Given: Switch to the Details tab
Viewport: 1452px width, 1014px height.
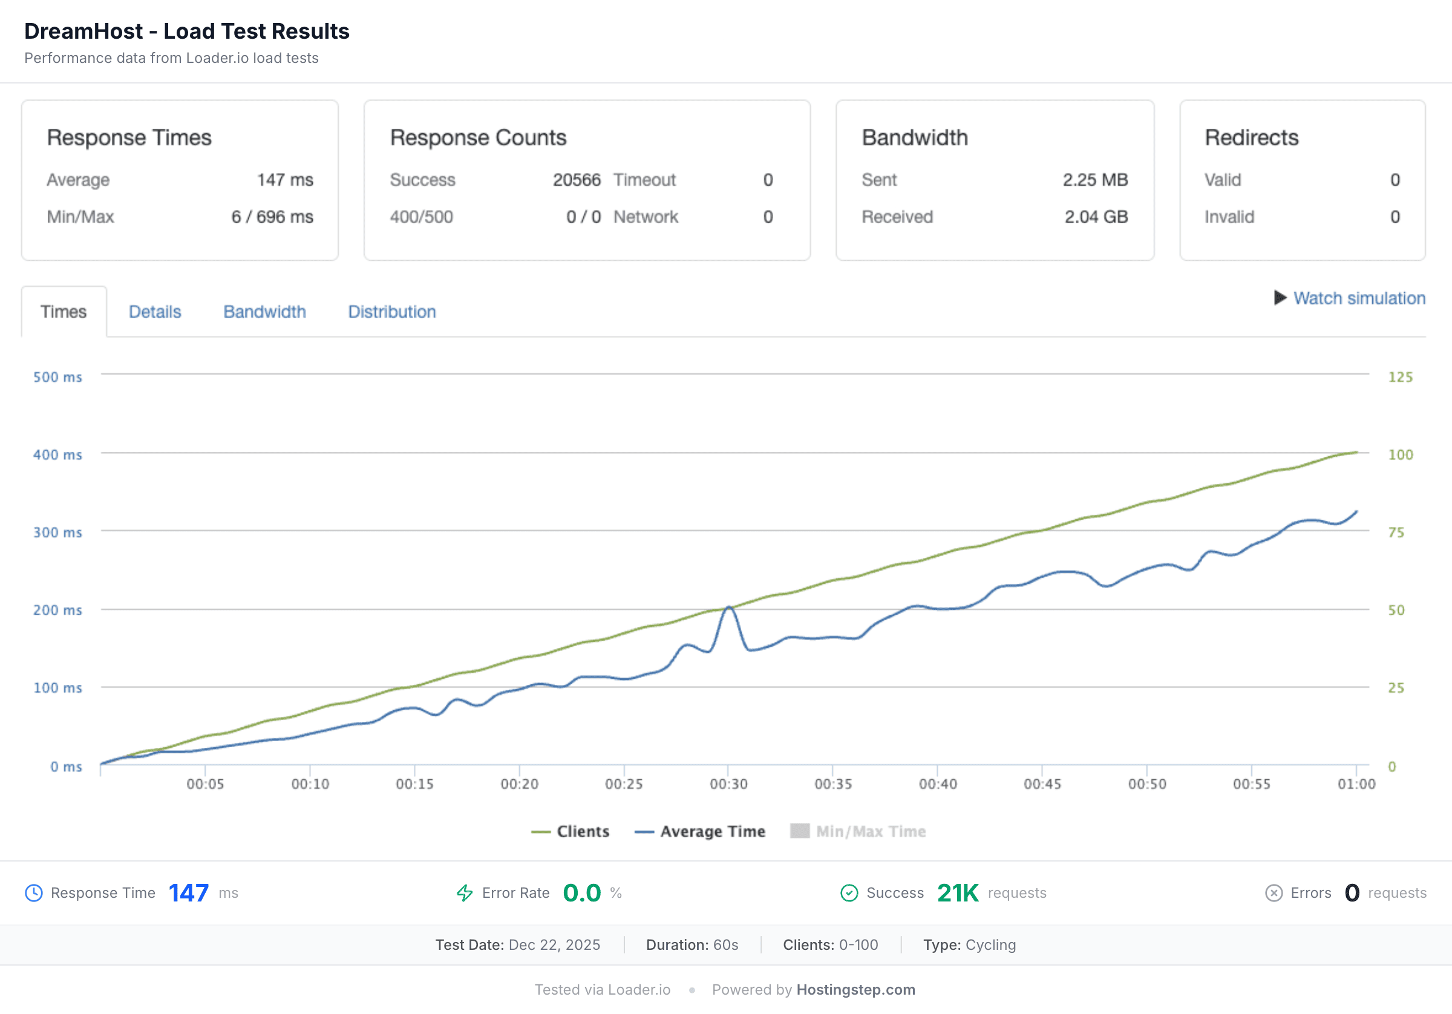Looking at the screenshot, I should tap(154, 311).
